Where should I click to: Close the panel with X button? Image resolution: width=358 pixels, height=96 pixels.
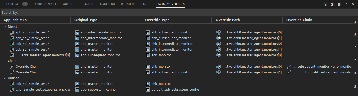[353, 4]
